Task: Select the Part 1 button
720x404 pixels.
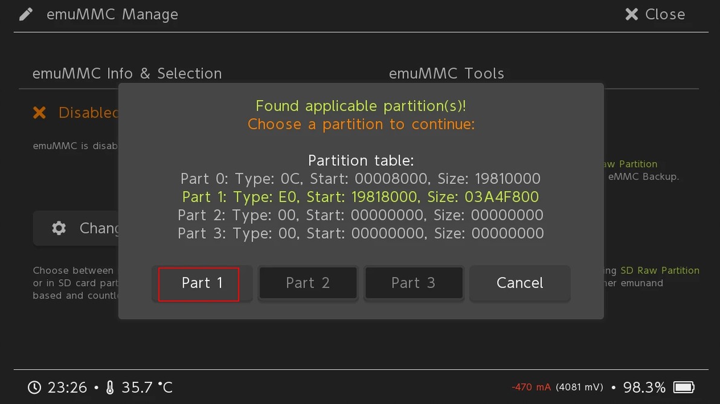Action: [x=199, y=283]
